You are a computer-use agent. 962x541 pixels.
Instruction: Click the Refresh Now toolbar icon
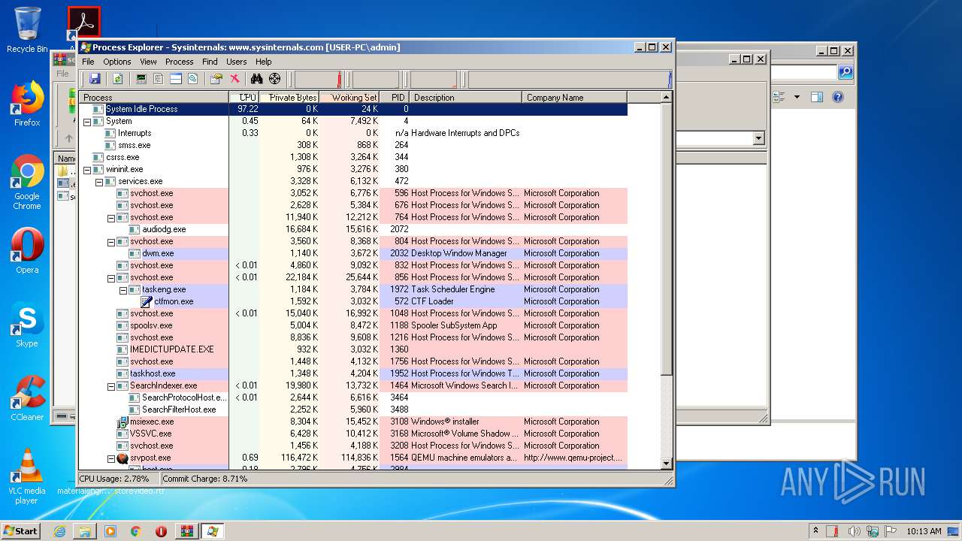pos(118,78)
